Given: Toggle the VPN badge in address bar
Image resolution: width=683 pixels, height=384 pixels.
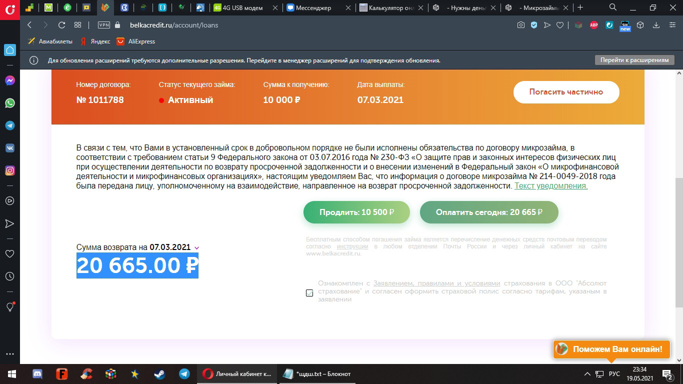Looking at the screenshot, I should tap(104, 25).
